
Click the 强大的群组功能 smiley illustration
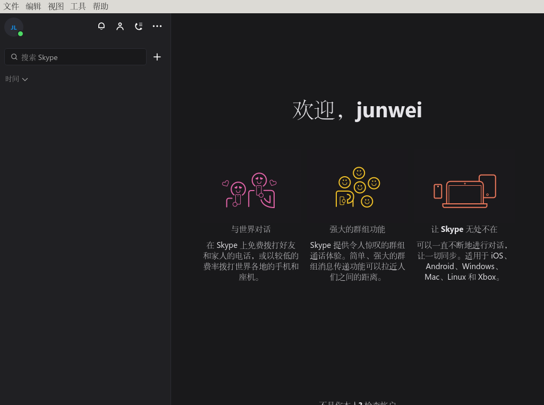pyautogui.click(x=357, y=187)
